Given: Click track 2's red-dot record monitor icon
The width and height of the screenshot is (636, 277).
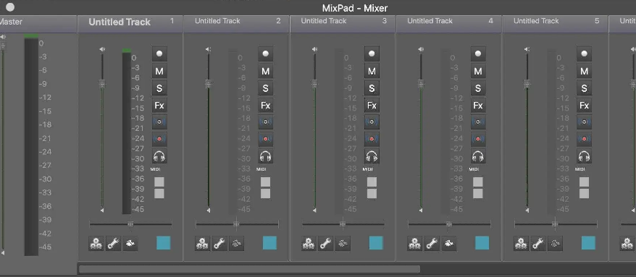Looking at the screenshot, I should [265, 139].
